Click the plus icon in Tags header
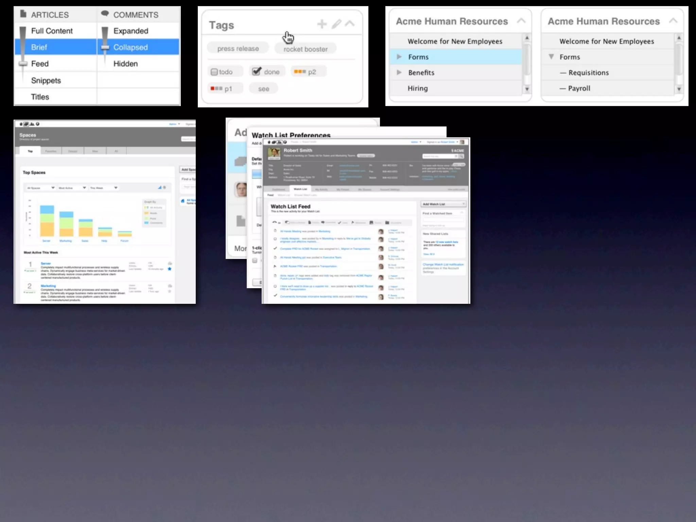 click(321, 24)
